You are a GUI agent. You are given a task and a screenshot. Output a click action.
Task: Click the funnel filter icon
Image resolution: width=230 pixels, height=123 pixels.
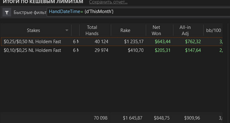[x=7, y=12]
